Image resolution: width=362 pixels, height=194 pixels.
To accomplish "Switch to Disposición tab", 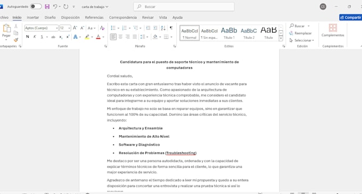I will [x=70, y=18].
